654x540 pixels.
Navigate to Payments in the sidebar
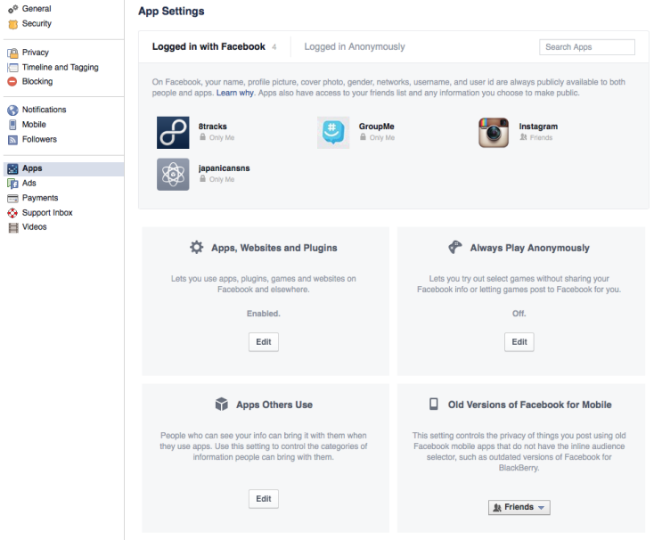coord(40,198)
